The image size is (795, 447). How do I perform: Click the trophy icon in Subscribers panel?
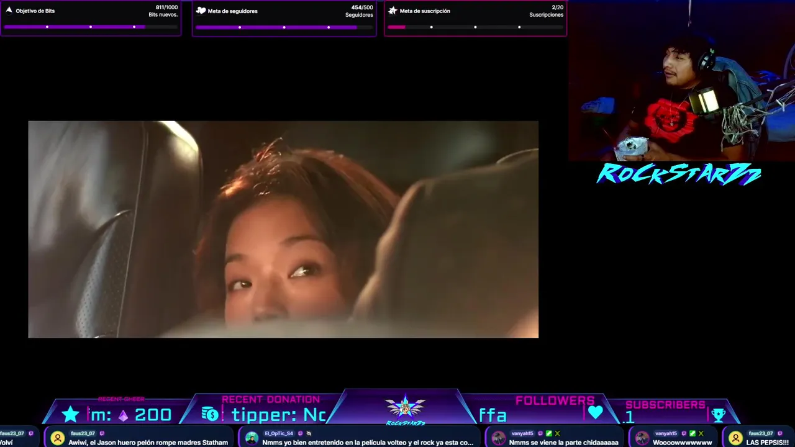(718, 415)
